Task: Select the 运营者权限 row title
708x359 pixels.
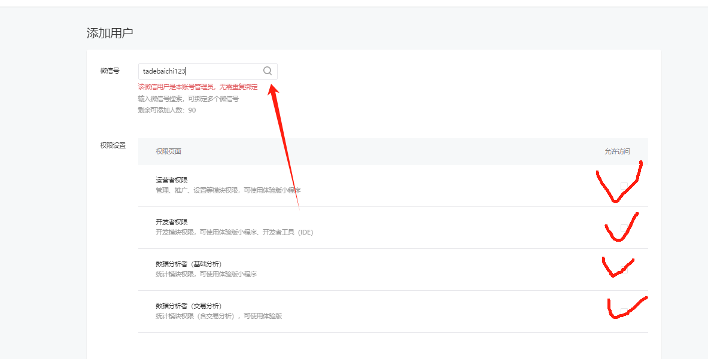Action: 172,180
